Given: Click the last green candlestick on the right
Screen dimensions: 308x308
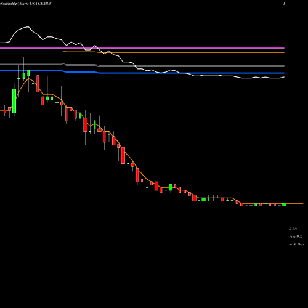Looking at the screenshot, I should [x=284, y=205].
